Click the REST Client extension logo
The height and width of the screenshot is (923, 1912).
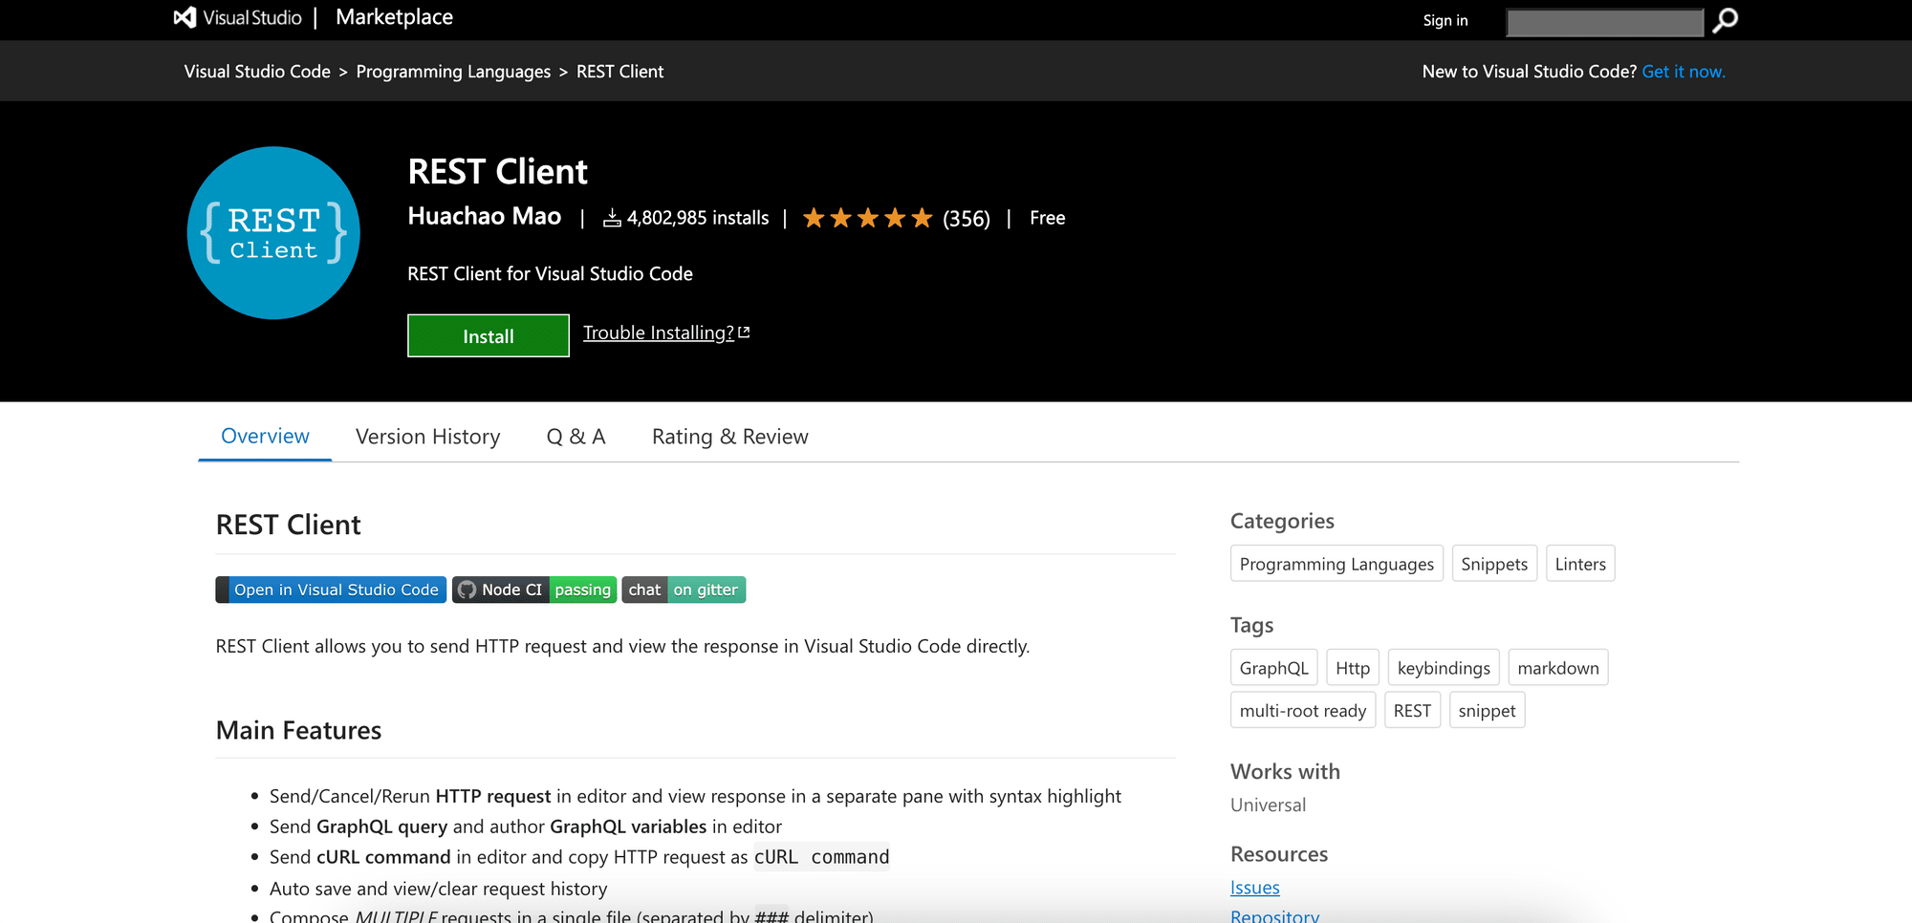tap(273, 233)
